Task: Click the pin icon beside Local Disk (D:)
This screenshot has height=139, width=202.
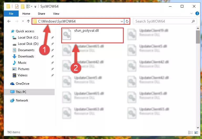Action: click(x=52, y=44)
